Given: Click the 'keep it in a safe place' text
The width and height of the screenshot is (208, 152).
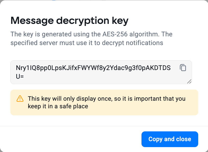Looking at the screenshot, I should point(58,106).
